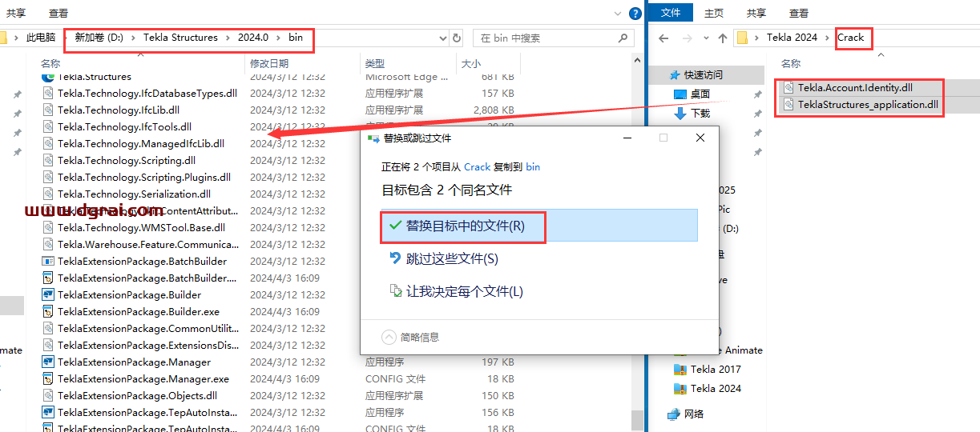Image resolution: width=980 pixels, height=432 pixels.
Task: Select Tekla Structures in the breadcrumb path
Action: point(180,38)
